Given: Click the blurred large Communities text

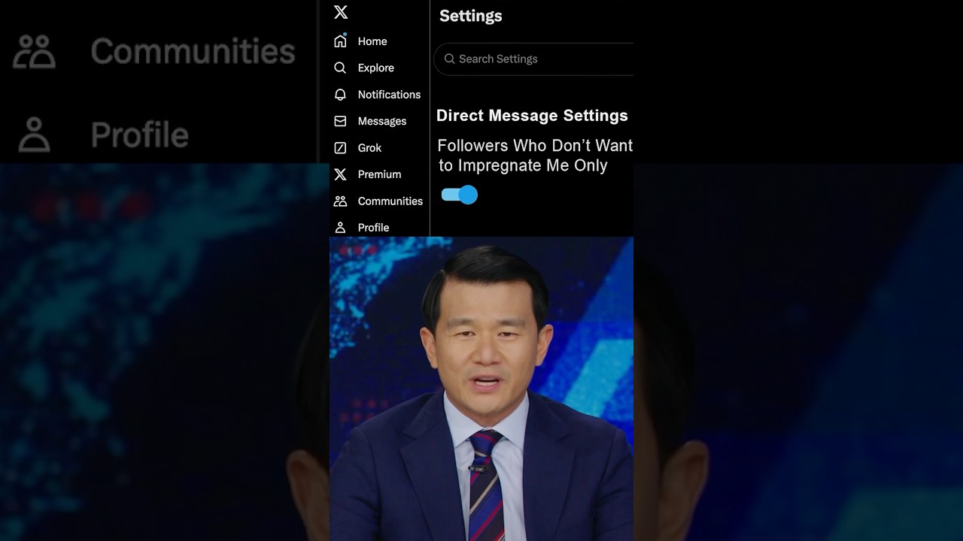Looking at the screenshot, I should click(x=193, y=51).
